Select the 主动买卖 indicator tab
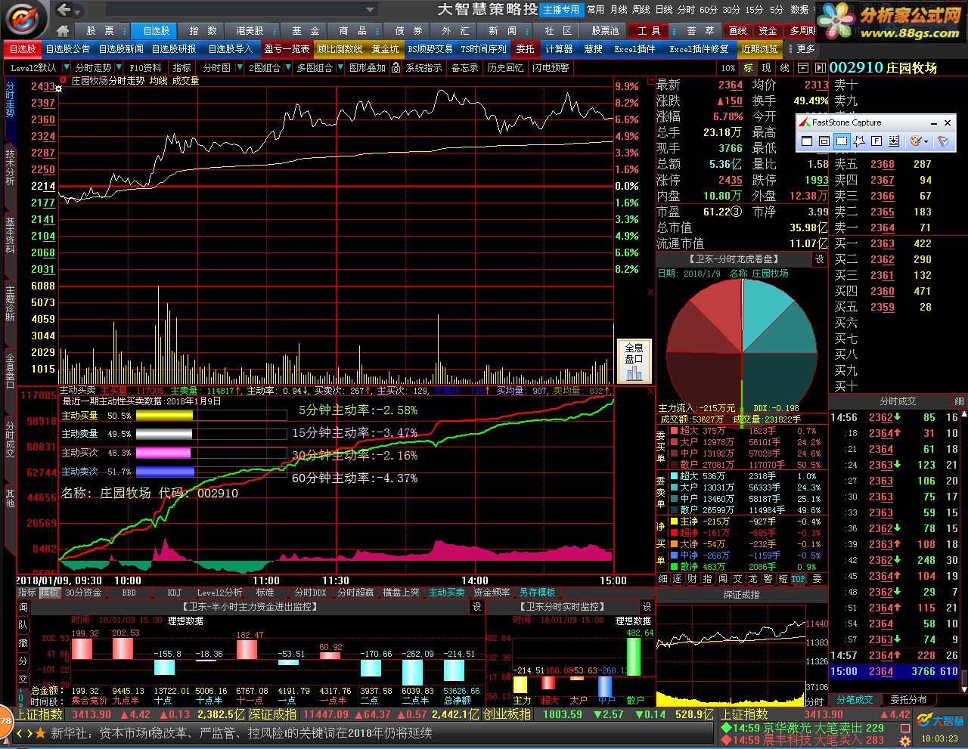 point(446,593)
